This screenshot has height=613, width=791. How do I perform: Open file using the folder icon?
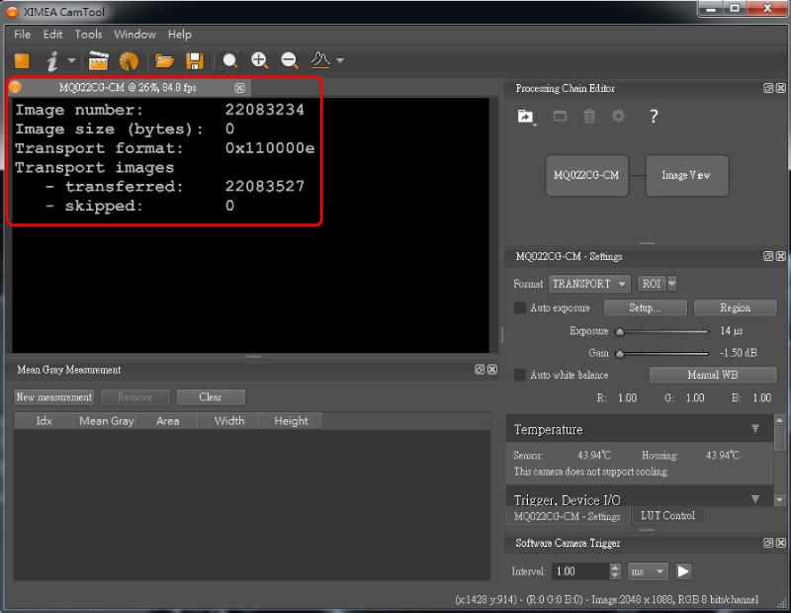click(164, 60)
